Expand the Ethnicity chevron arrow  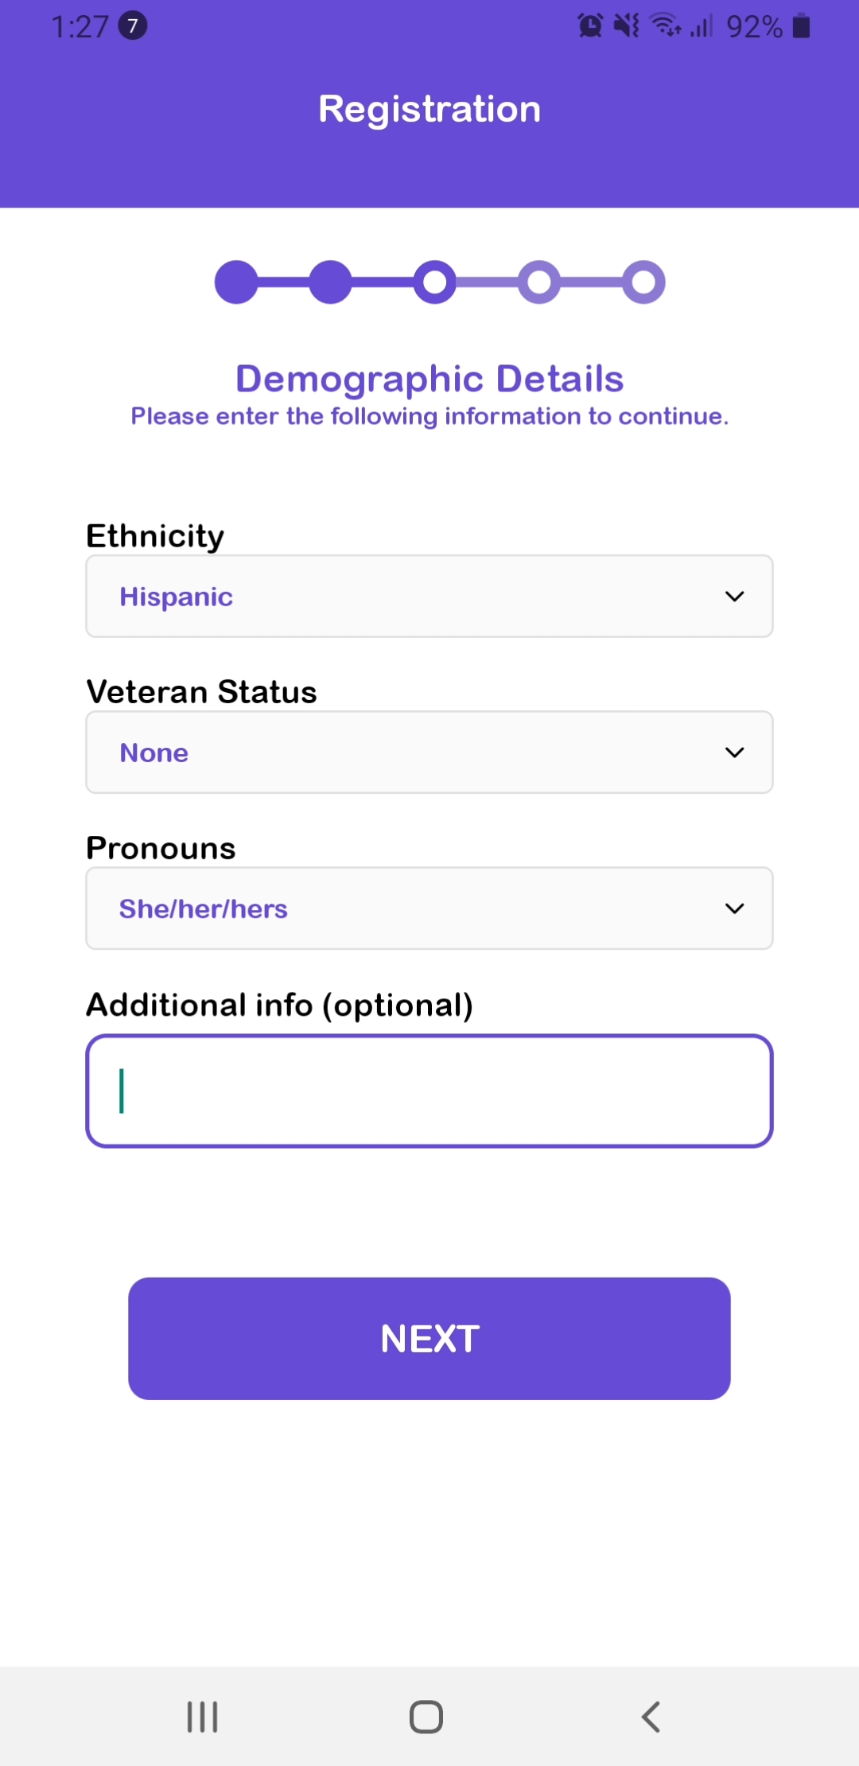click(x=735, y=596)
